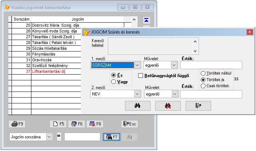Enable the Betűnagyságtól függő checkbox
Viewport: 256px width, 151px height.
[140, 76]
